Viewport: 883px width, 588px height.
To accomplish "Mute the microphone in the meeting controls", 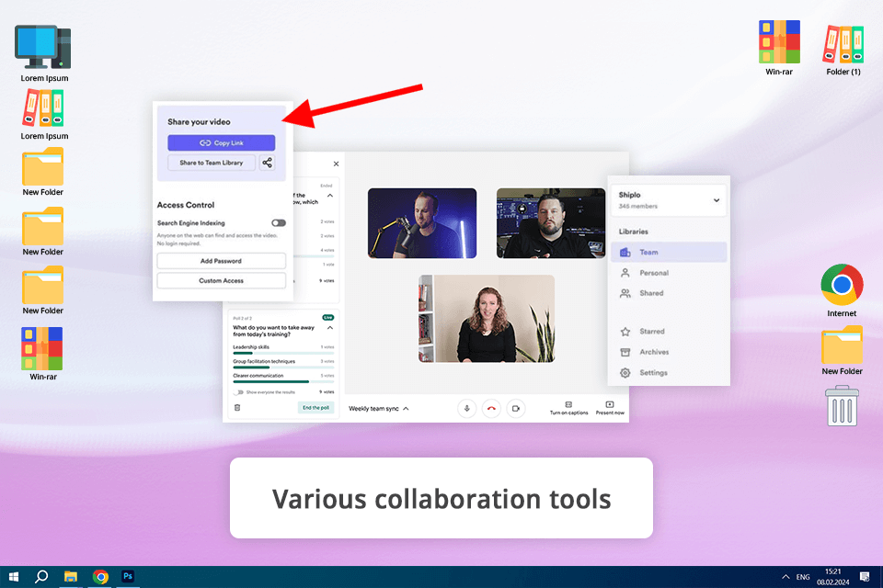I will 466,409.
